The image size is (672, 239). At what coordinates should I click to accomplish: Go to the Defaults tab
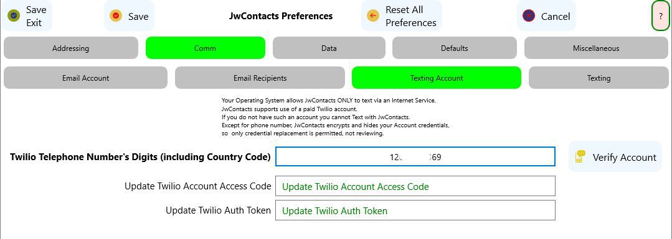pyautogui.click(x=454, y=48)
